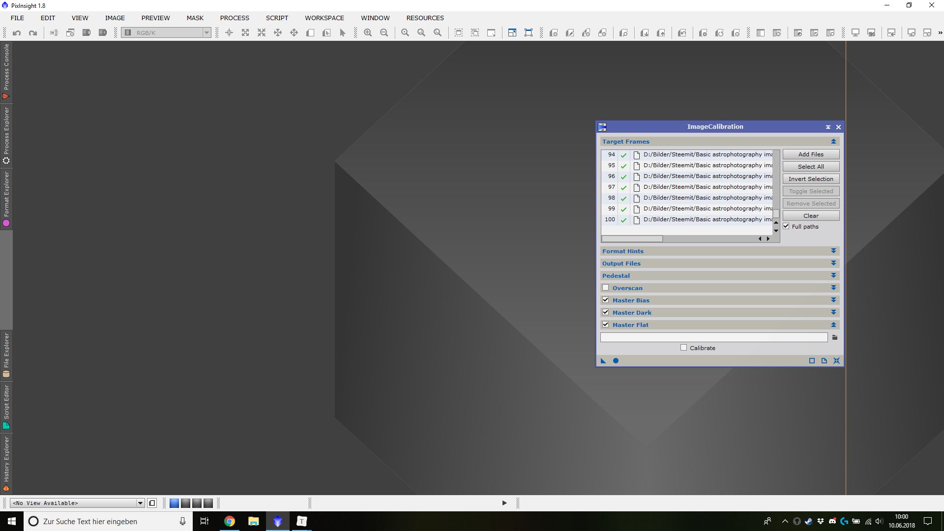The width and height of the screenshot is (944, 531).
Task: Click the blue window-with-arrow toolbar icon
Action: pyautogui.click(x=512, y=33)
